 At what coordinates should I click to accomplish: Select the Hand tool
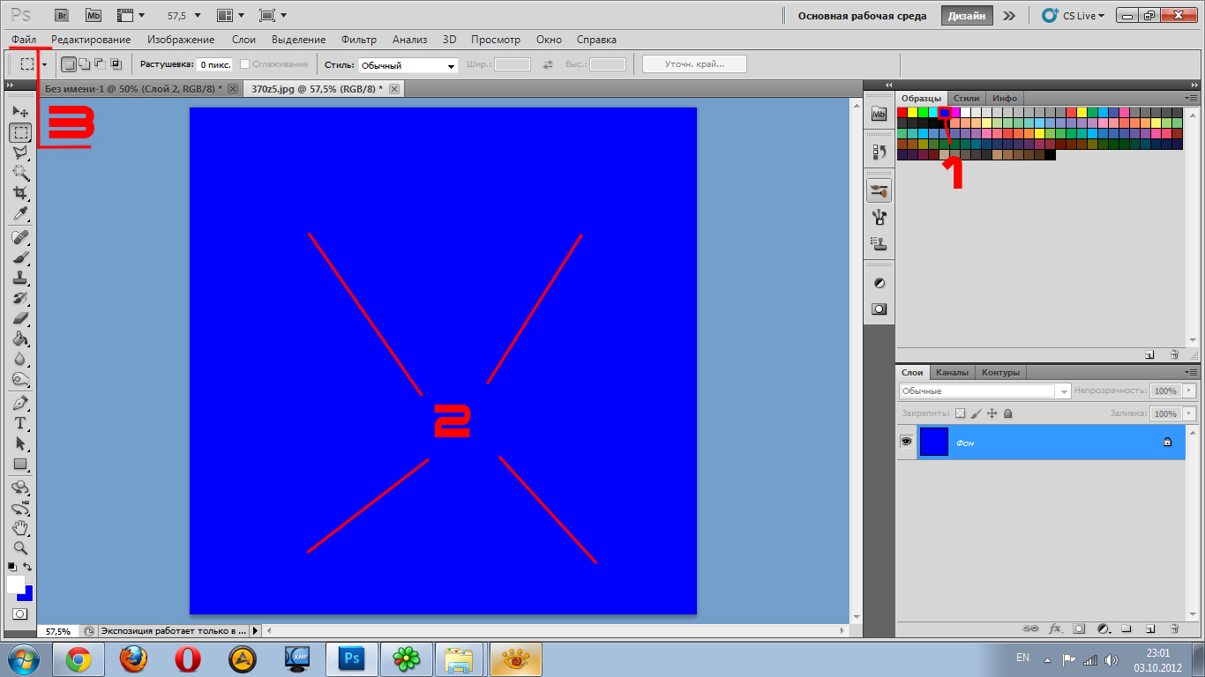pos(20,529)
